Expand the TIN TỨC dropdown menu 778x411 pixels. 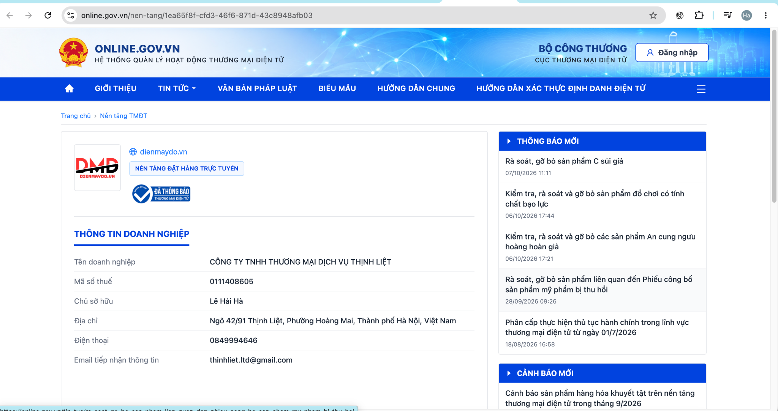(177, 88)
